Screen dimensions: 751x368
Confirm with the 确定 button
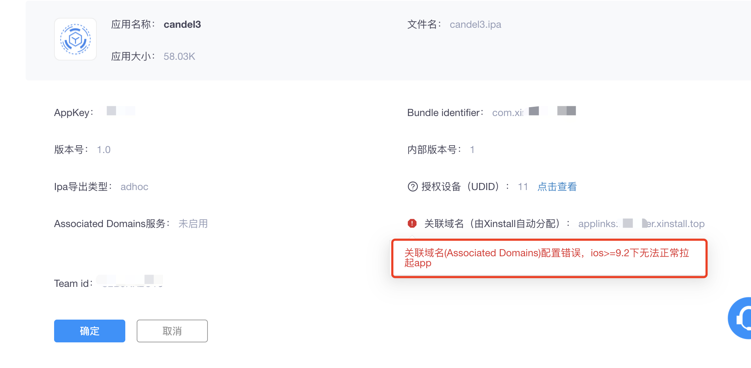[x=90, y=331]
